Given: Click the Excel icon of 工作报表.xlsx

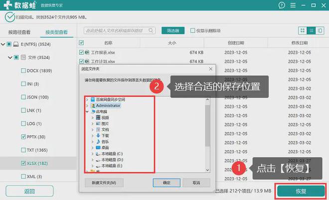Looking at the screenshot, I should pyautogui.click(x=87, y=52).
